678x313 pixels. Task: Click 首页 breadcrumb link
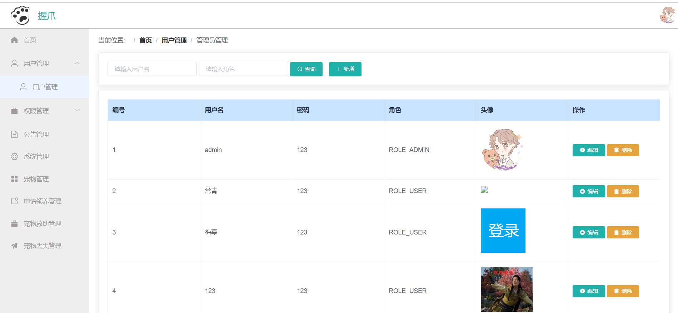pyautogui.click(x=145, y=40)
